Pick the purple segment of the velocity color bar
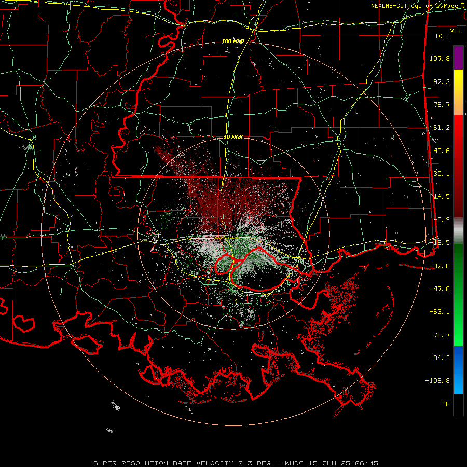This screenshot has width=467, height=467. (x=458, y=58)
